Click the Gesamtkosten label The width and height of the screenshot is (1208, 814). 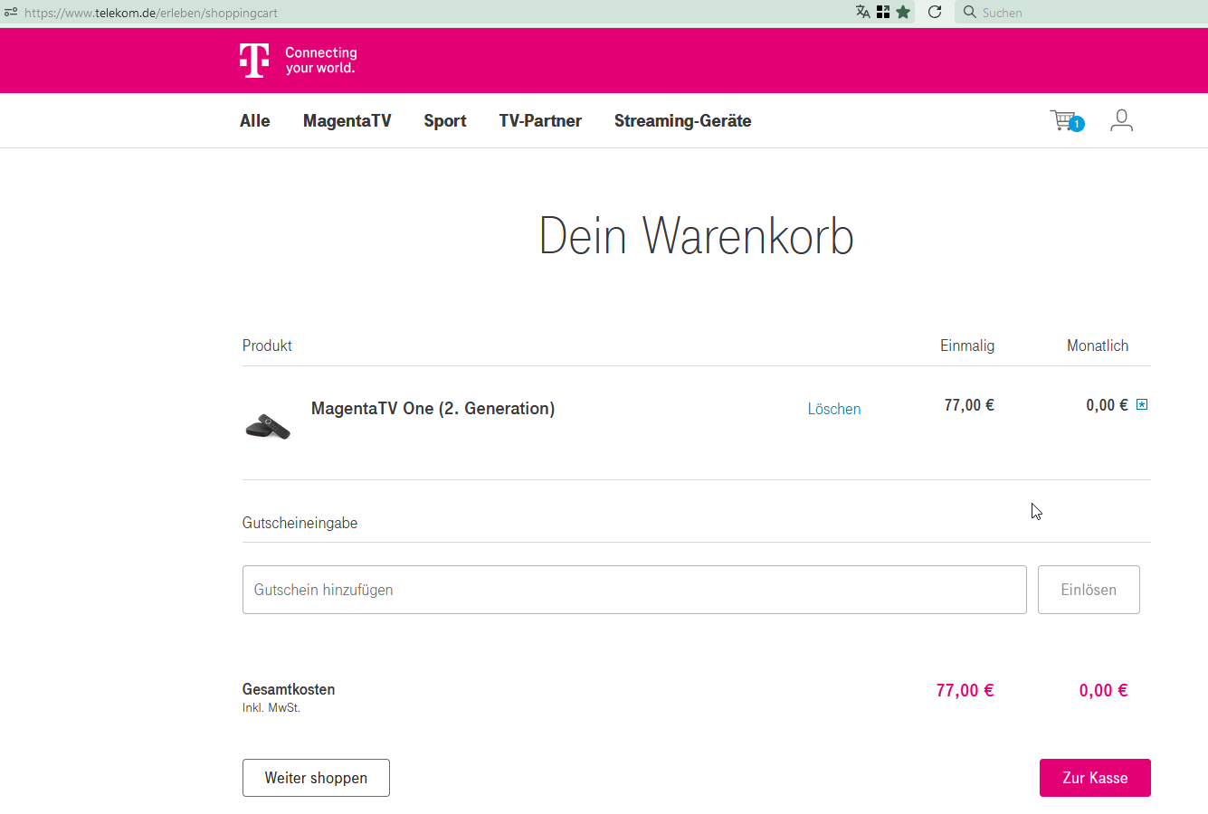click(x=289, y=689)
